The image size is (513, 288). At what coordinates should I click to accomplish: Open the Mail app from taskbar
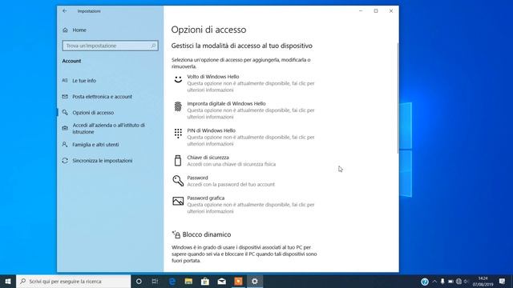pyautogui.click(x=221, y=281)
